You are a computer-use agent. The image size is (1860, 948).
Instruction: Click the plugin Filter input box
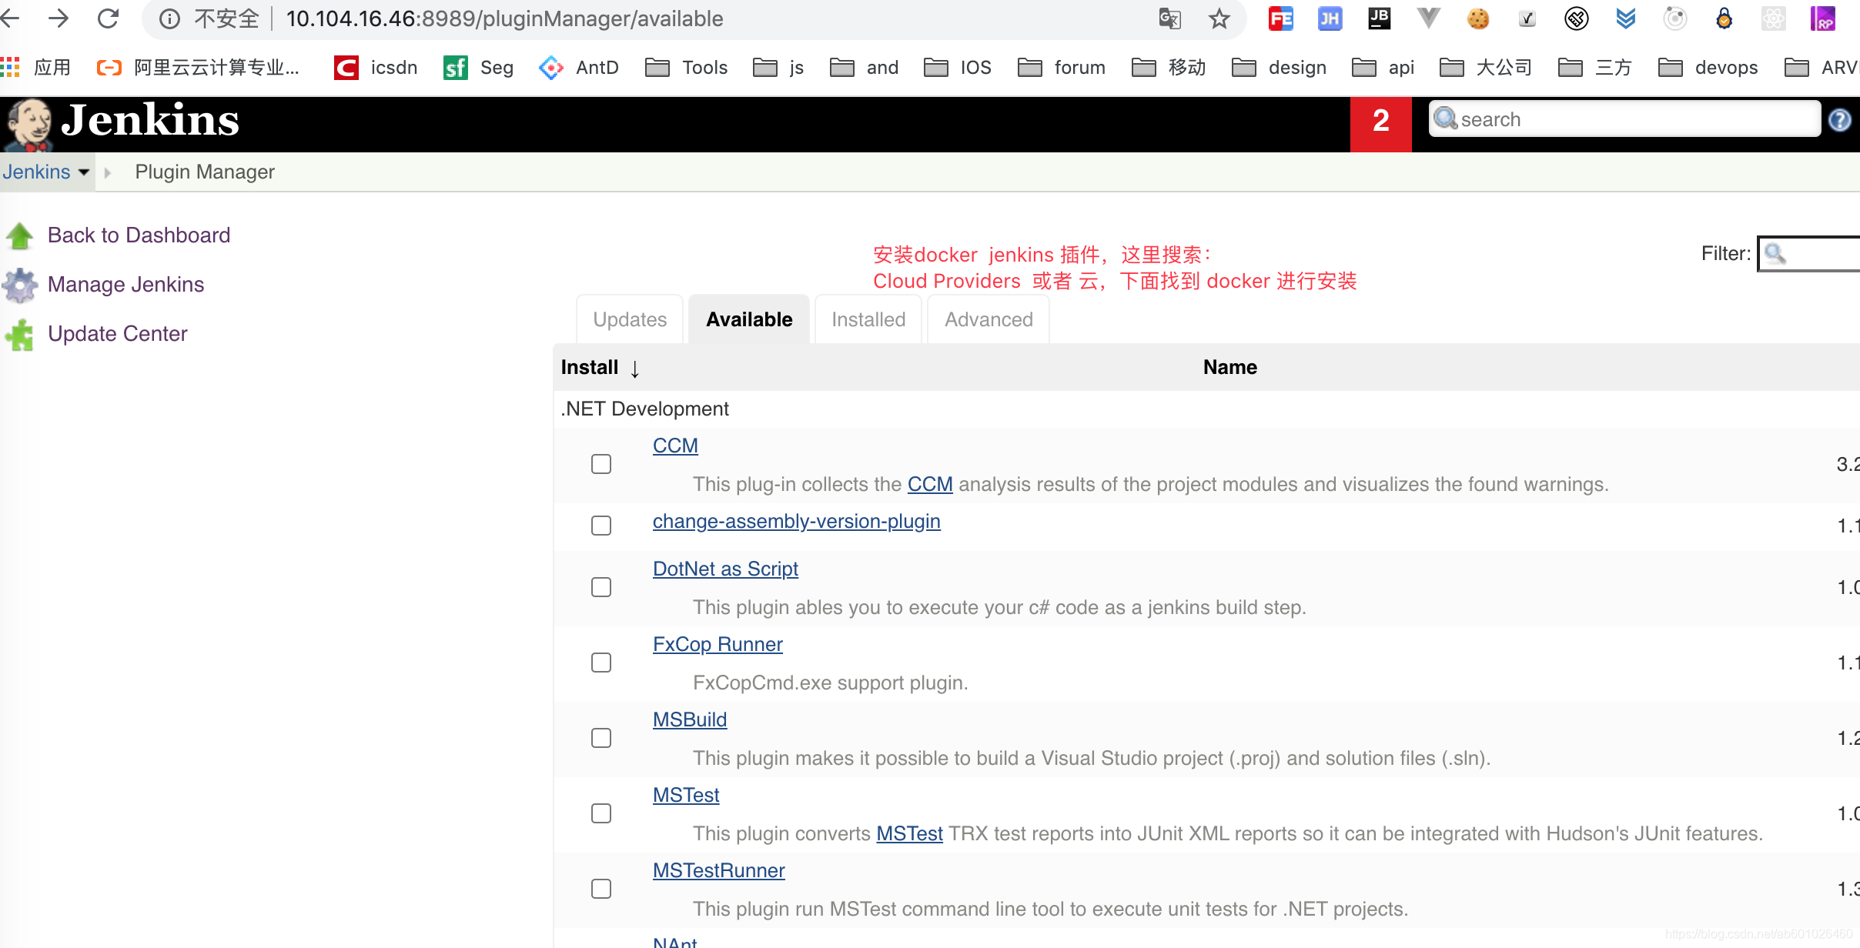pyautogui.click(x=1809, y=254)
